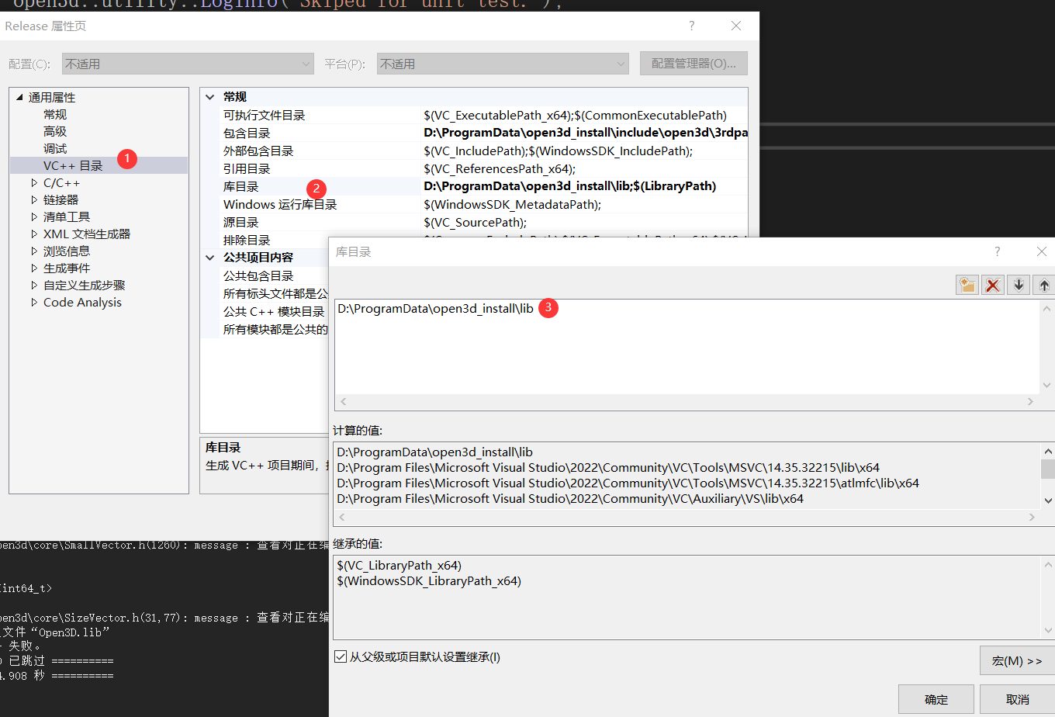Open the 配置管理器 dialog
Screen dimensions: 1055x717
[x=693, y=63]
